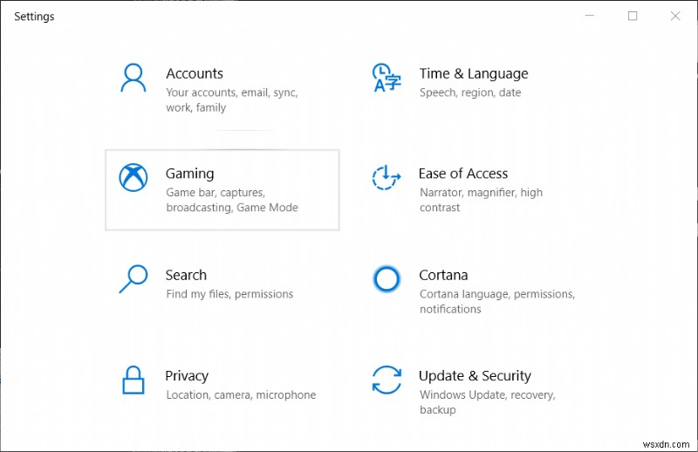698x452 pixels.
Task: Click 'Location, camera, microphone' description text
Action: tap(241, 394)
